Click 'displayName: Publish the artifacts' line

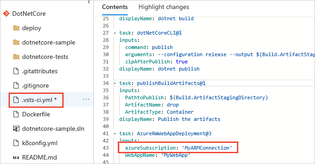point(170,119)
